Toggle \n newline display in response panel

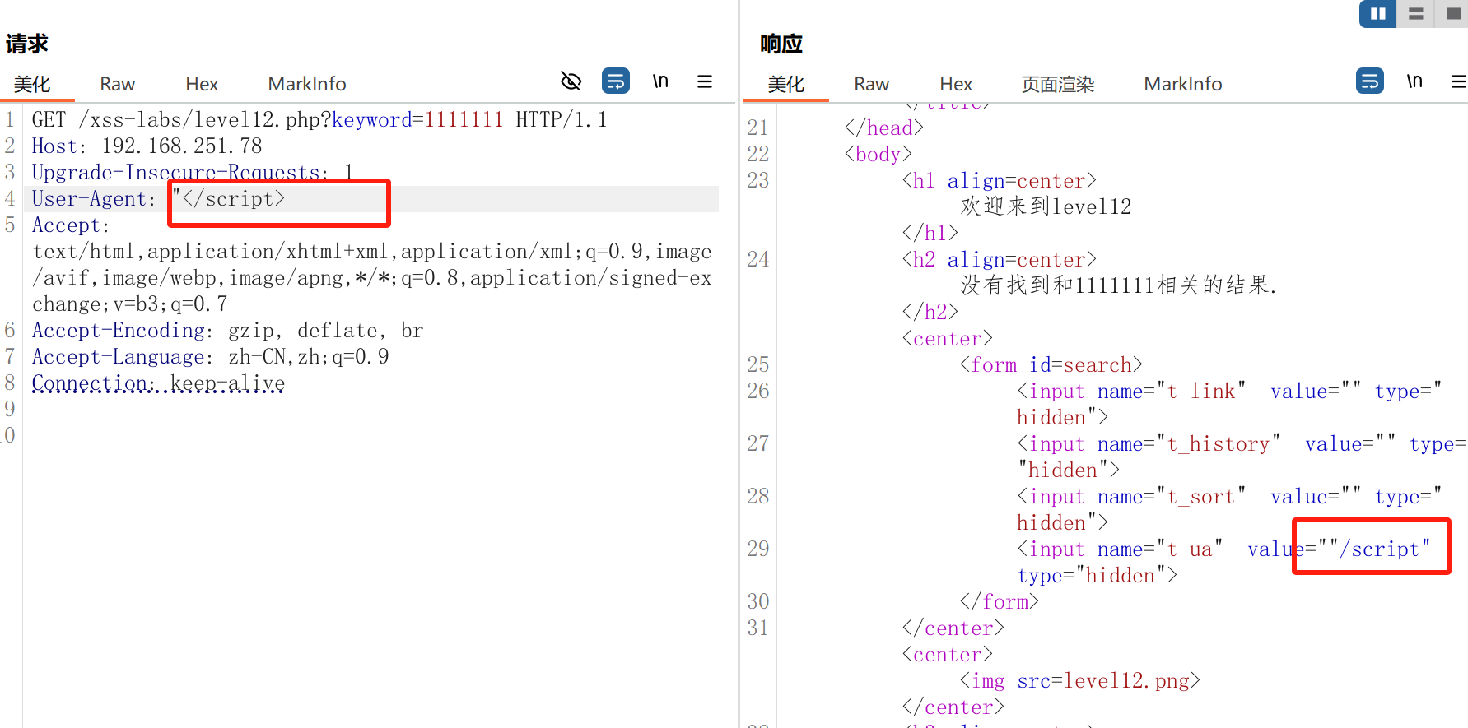tap(1414, 81)
